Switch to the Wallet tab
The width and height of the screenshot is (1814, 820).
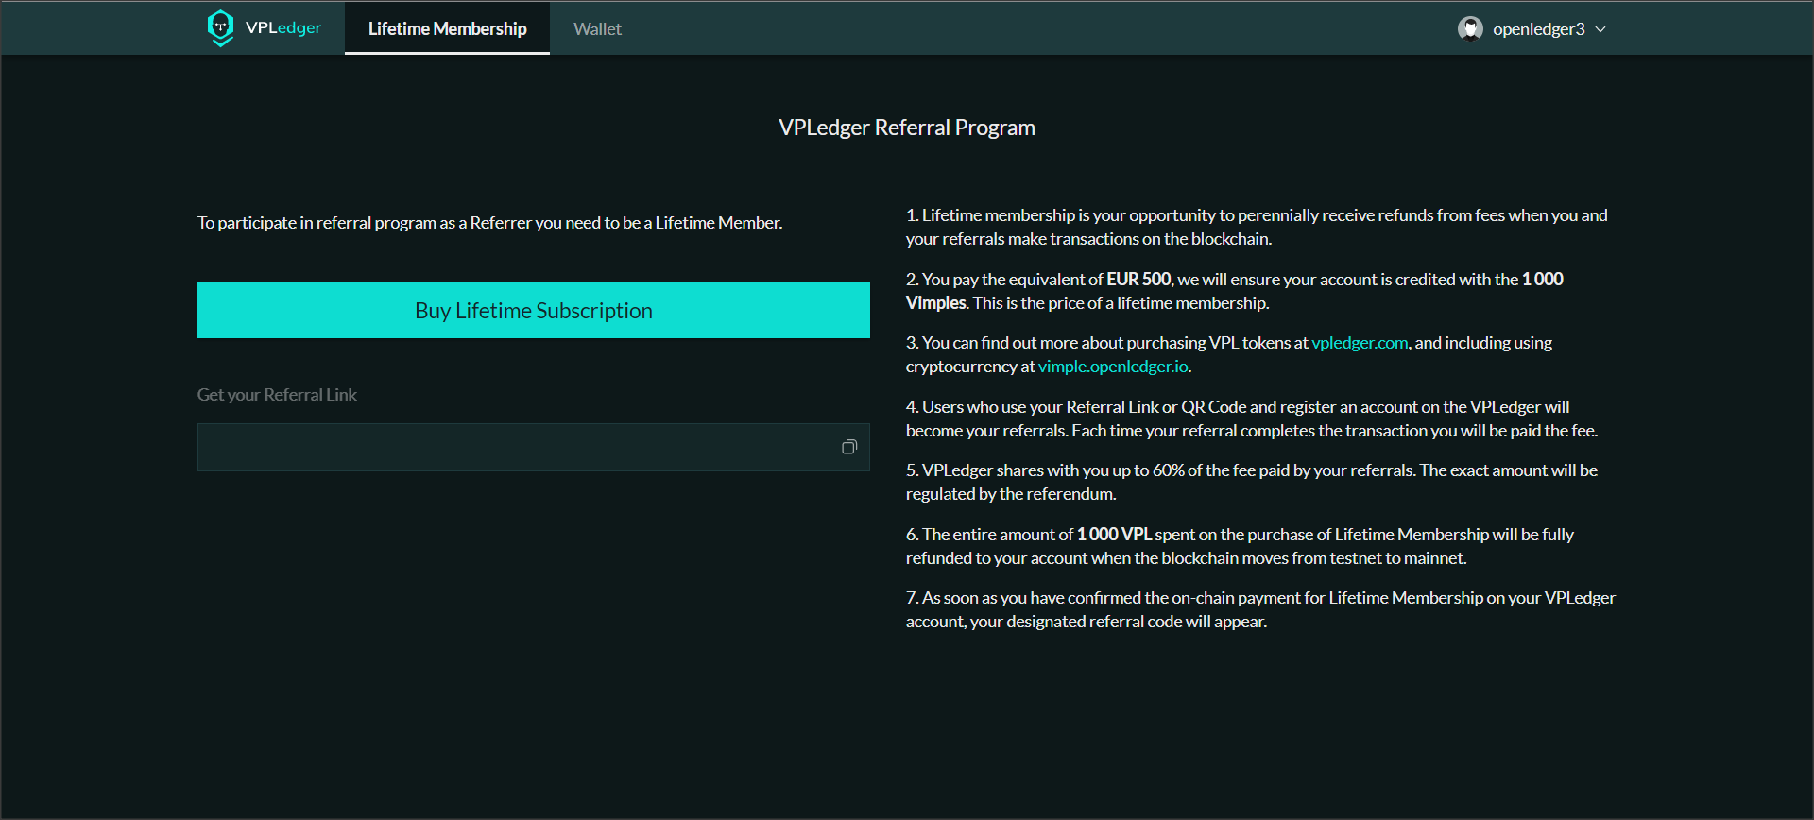597,29
